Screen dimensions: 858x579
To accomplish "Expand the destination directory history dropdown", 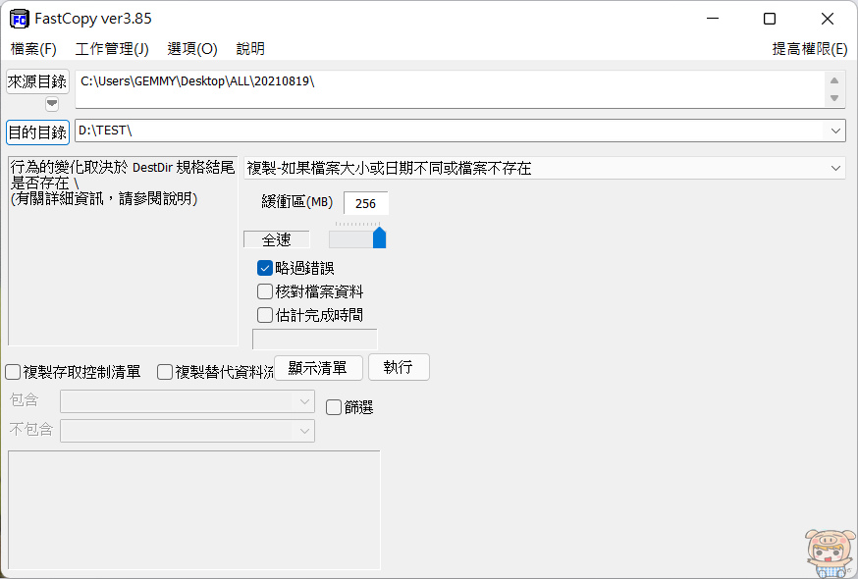I will click(835, 132).
